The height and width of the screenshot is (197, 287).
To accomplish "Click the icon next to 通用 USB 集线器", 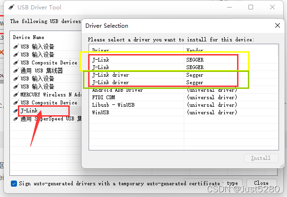I will click(16, 71).
